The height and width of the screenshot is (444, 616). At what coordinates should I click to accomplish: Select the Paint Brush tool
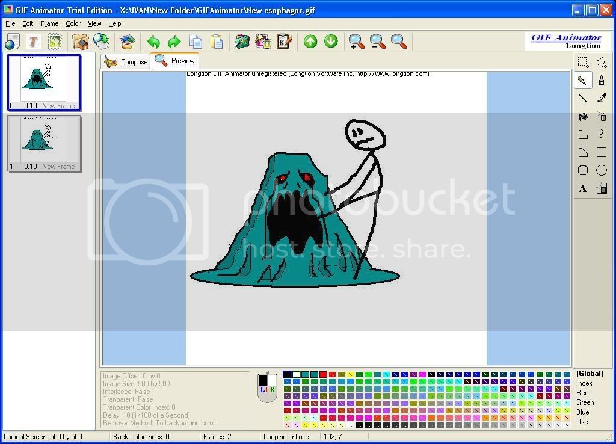tap(601, 80)
